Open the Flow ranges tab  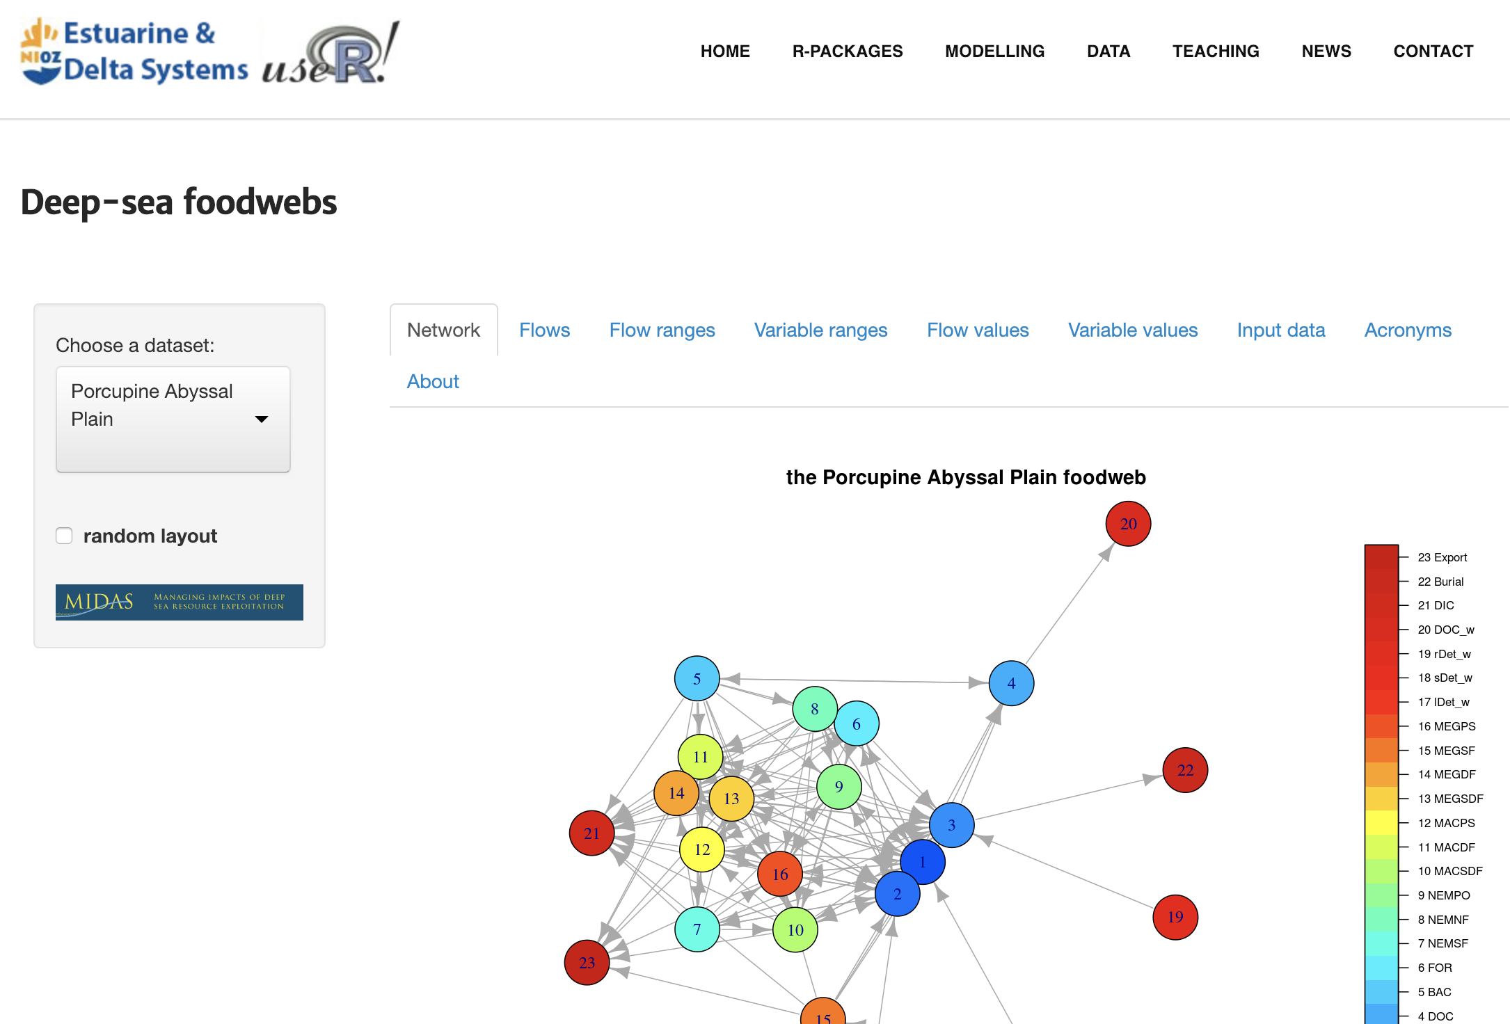pyautogui.click(x=660, y=330)
